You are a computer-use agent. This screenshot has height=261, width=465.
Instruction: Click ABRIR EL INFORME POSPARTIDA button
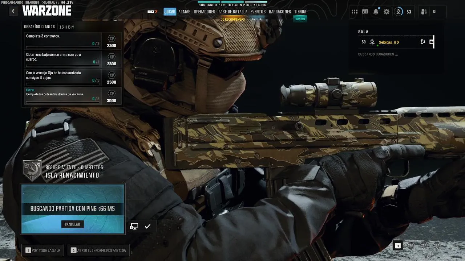(x=98, y=250)
